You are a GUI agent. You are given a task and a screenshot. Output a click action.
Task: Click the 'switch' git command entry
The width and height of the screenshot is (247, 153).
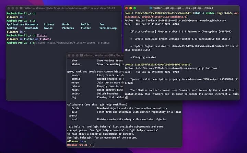(76, 94)
